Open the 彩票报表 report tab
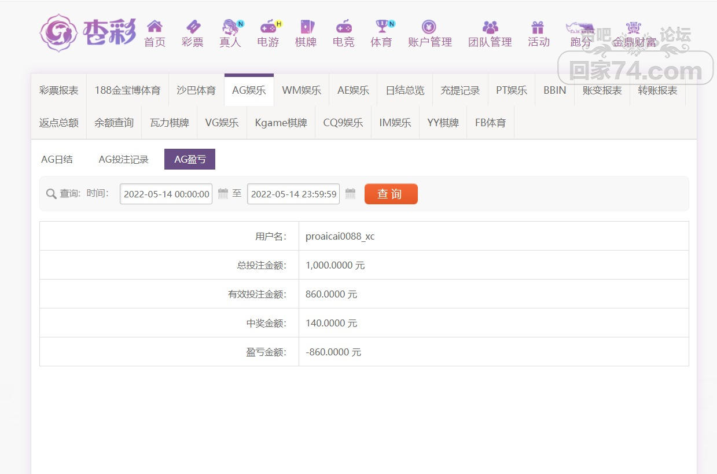717x474 pixels. click(58, 90)
